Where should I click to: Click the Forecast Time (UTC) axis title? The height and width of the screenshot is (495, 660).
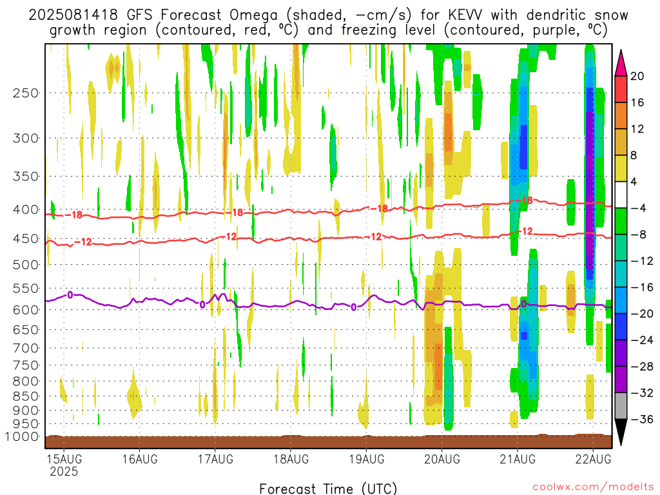pyautogui.click(x=328, y=489)
